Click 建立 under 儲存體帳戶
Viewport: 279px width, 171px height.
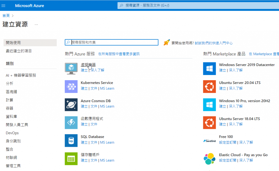(x=84, y=160)
